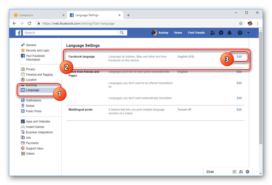Open Privacy settings
This screenshot has width=272, height=185.
point(30,69)
